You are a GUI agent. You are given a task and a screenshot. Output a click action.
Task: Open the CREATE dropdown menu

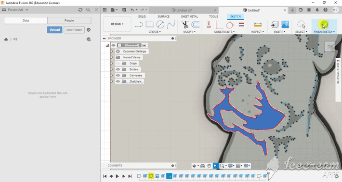(x=155, y=32)
